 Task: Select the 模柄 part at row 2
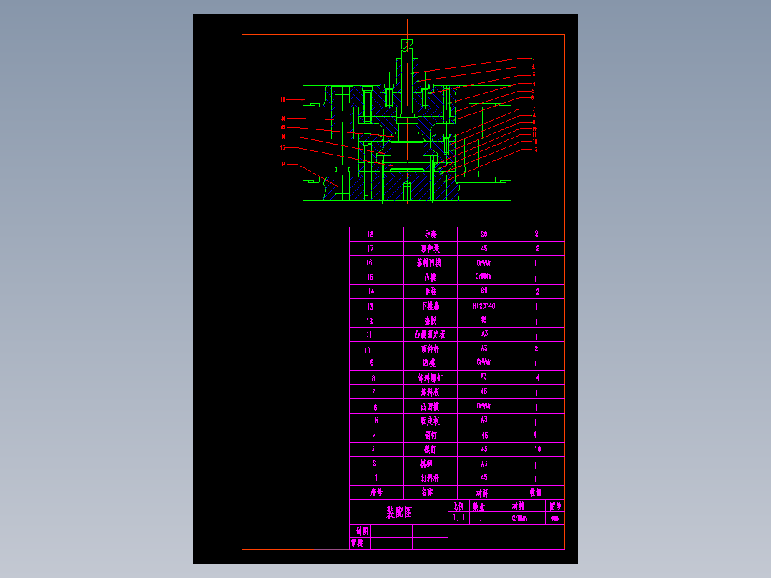click(x=429, y=463)
